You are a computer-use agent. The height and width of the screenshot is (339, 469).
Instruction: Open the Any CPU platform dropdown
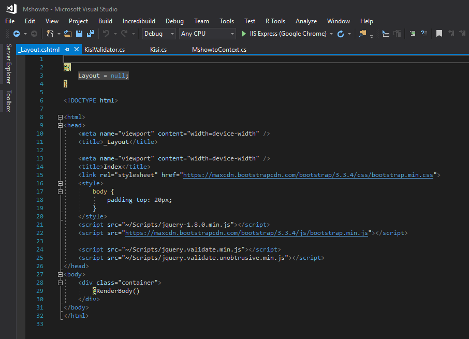tap(207, 34)
